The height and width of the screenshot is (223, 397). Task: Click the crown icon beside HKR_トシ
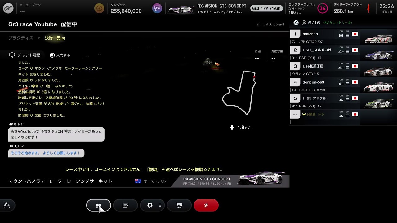[304, 115]
